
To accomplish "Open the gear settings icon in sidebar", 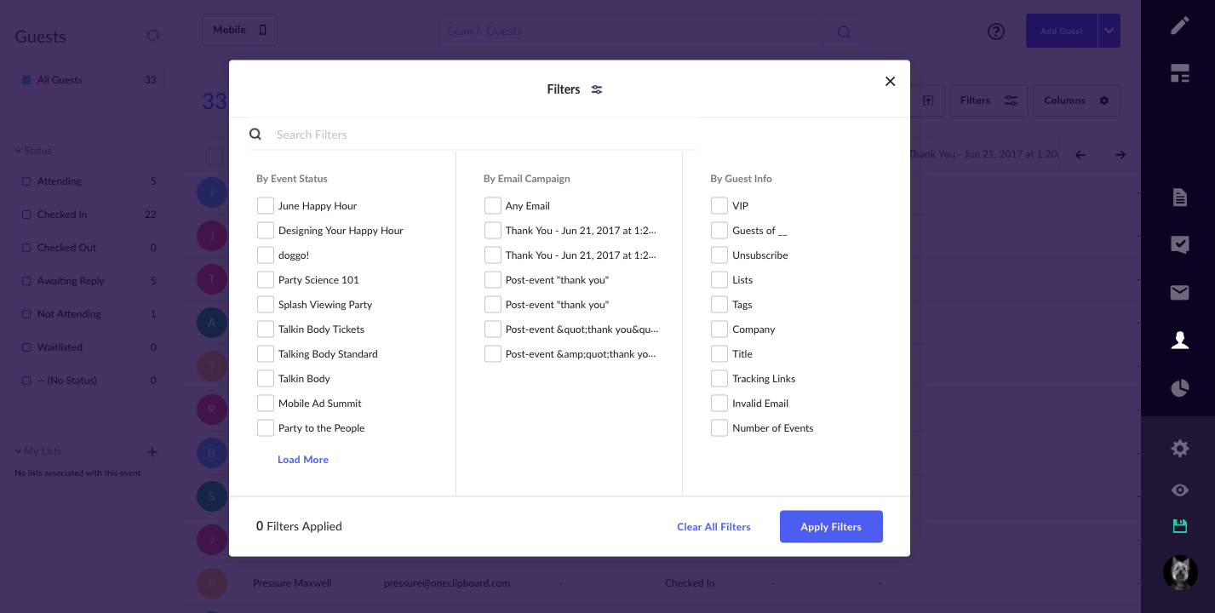I will pos(1180,448).
